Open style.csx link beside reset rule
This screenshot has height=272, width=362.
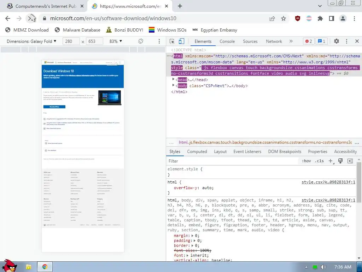click(328, 200)
